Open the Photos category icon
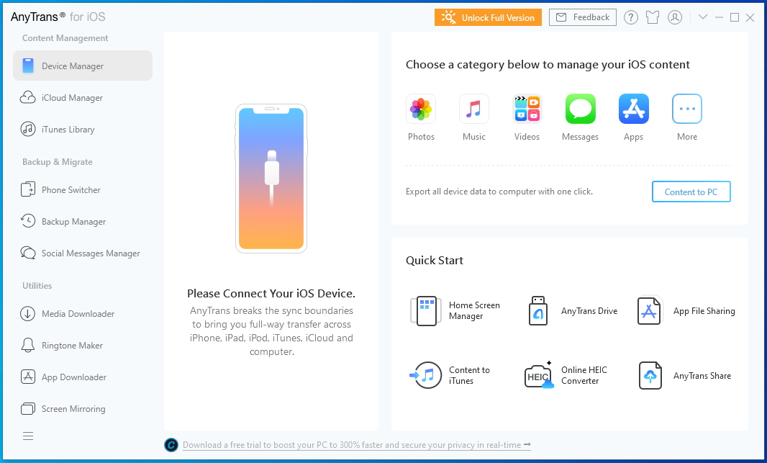 tap(421, 109)
